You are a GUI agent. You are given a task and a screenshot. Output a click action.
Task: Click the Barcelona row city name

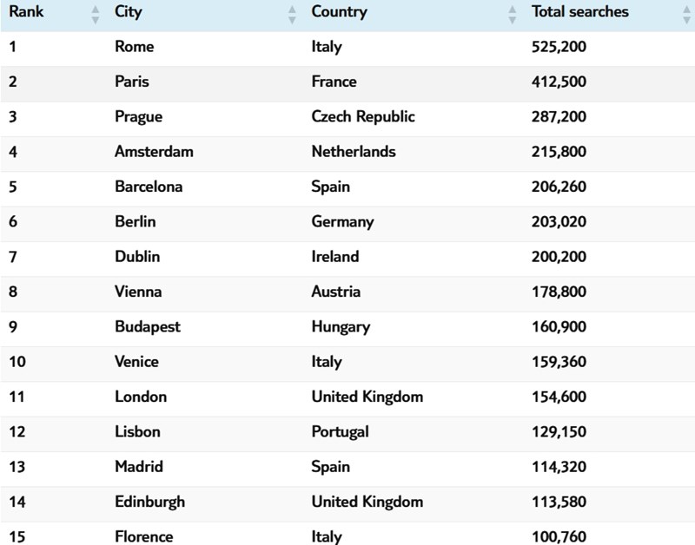pyautogui.click(x=149, y=187)
